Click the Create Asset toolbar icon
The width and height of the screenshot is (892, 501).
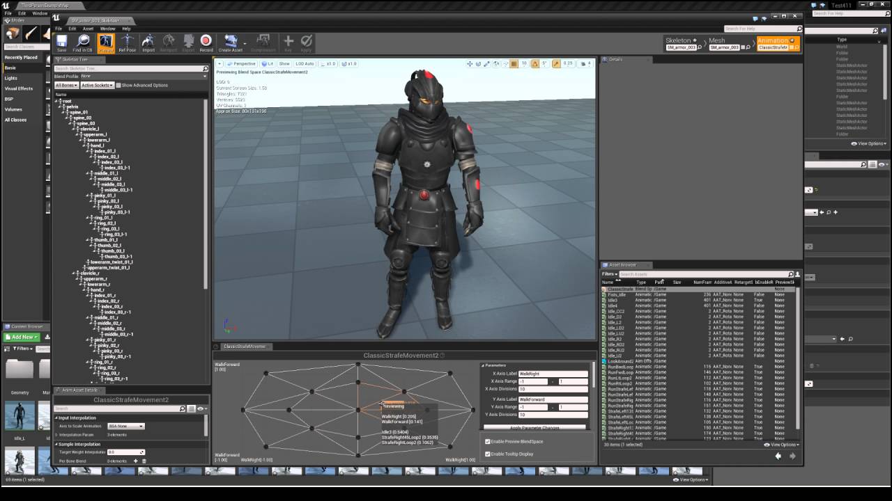(x=231, y=43)
